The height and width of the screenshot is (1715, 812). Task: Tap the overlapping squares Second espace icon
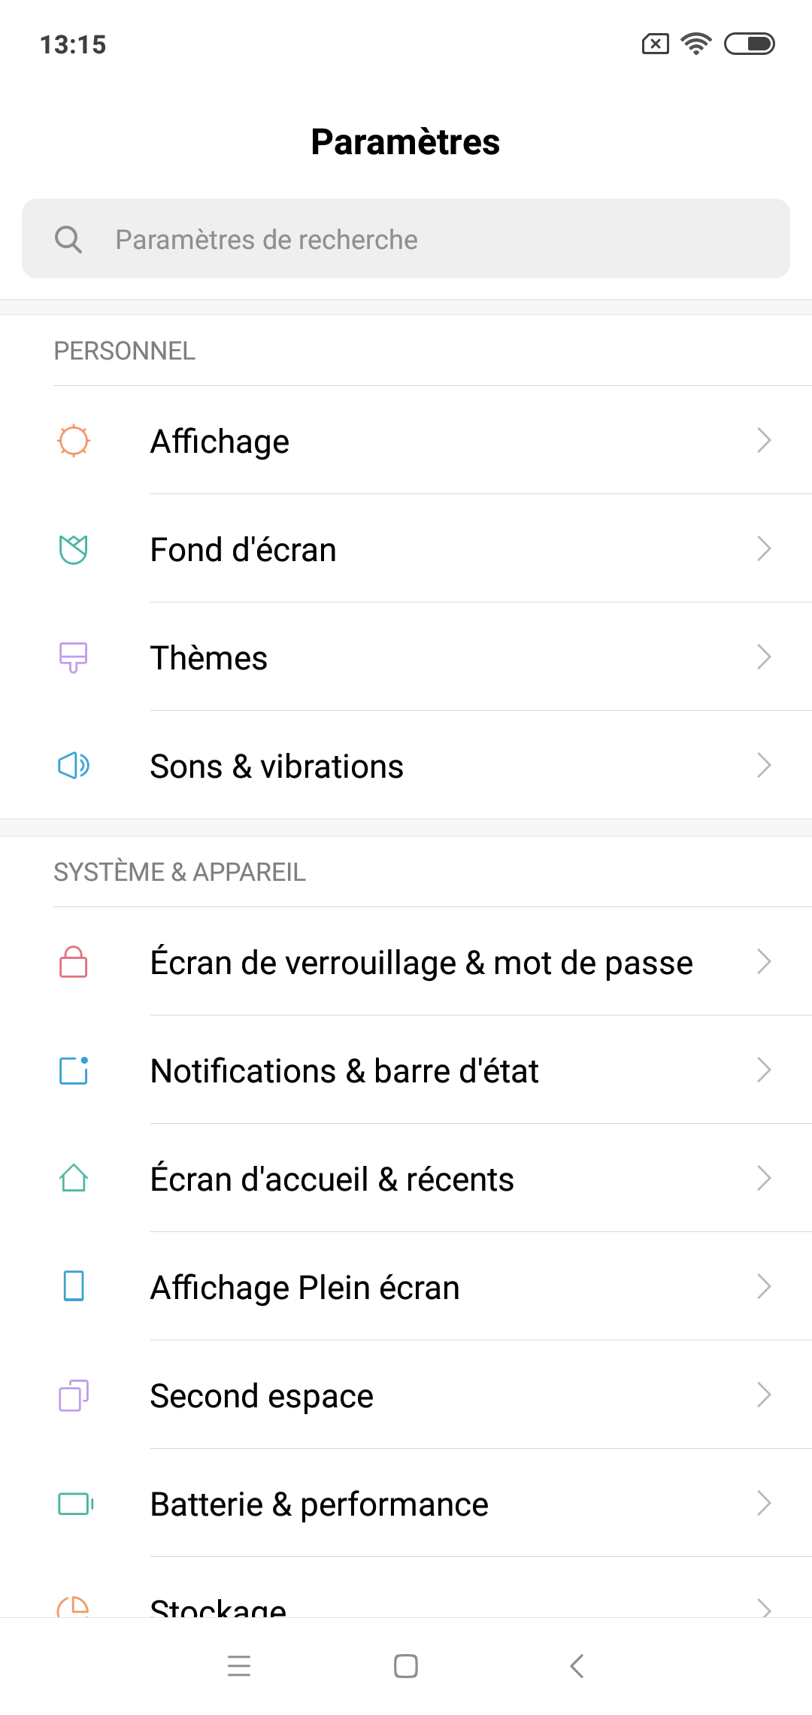pyautogui.click(x=74, y=1395)
